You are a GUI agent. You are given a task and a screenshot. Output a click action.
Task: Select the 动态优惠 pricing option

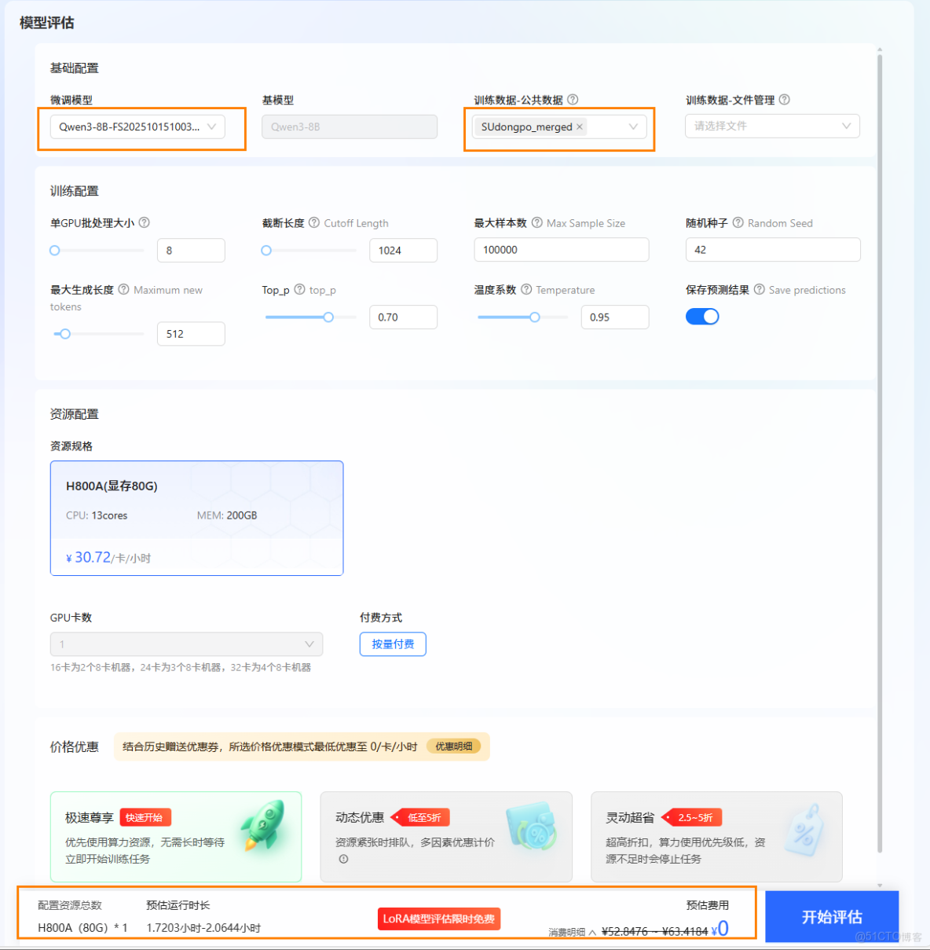[445, 837]
